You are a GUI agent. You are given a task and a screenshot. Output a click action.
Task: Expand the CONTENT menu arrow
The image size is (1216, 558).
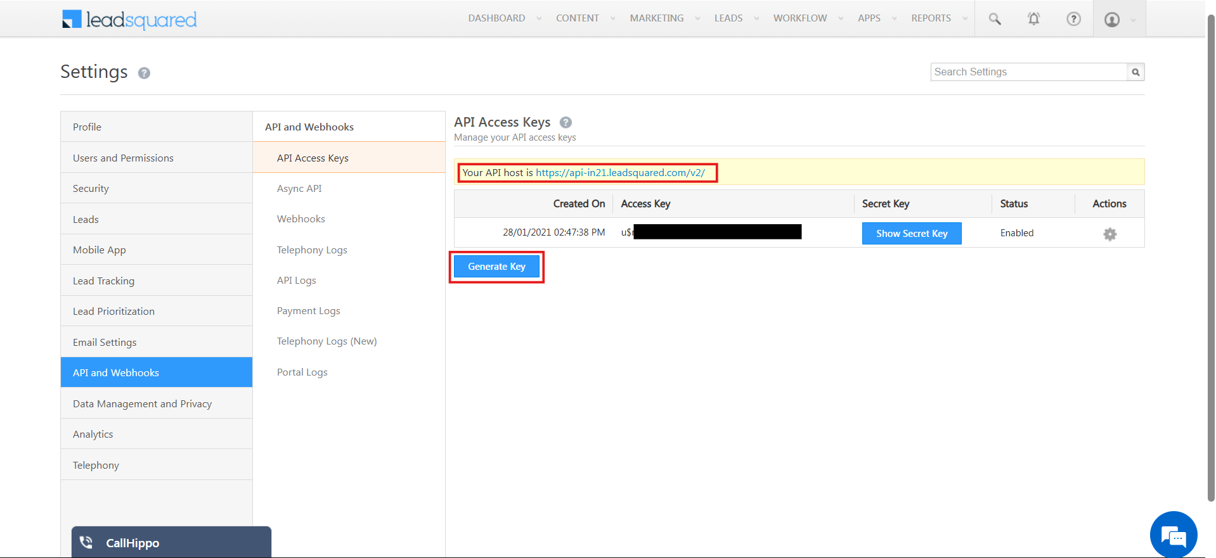(612, 18)
